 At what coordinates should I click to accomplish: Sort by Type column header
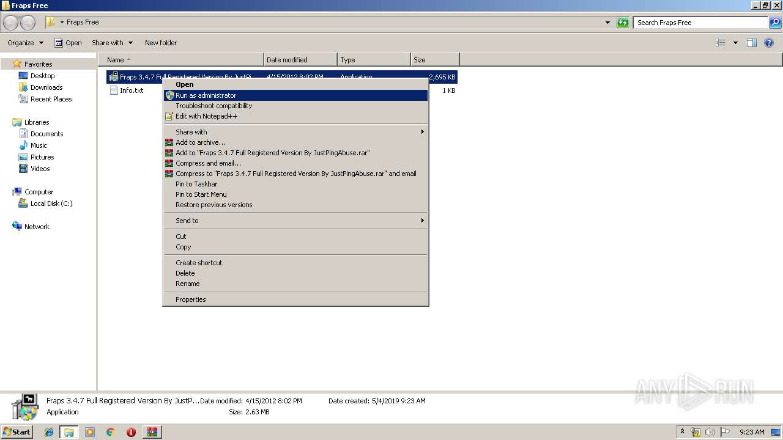[x=374, y=60]
